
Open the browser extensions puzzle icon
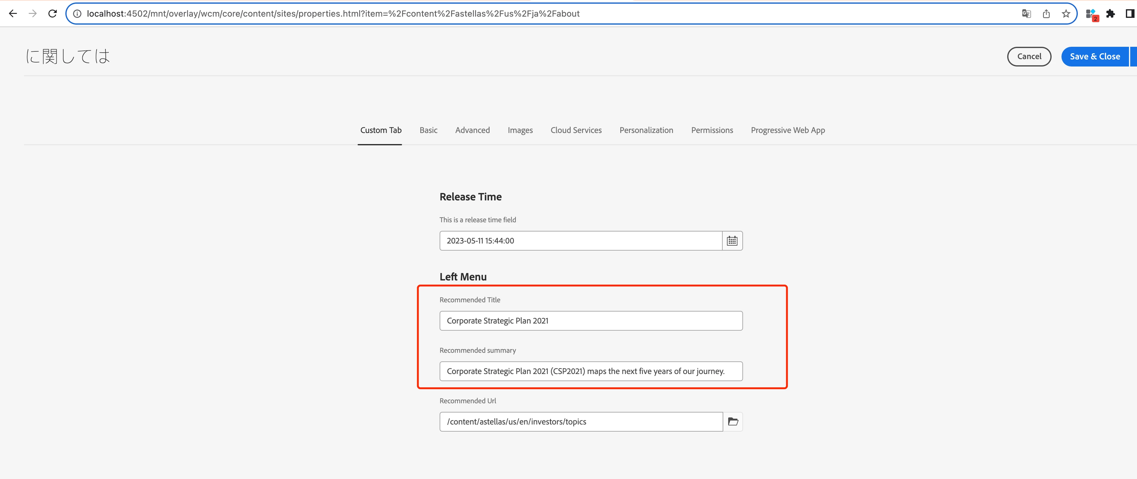(1111, 14)
